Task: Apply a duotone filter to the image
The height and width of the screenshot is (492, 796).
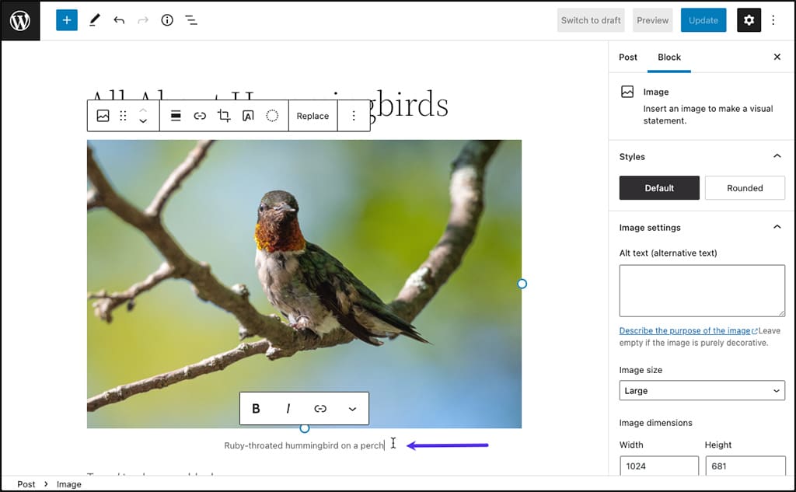Action: 271,115
